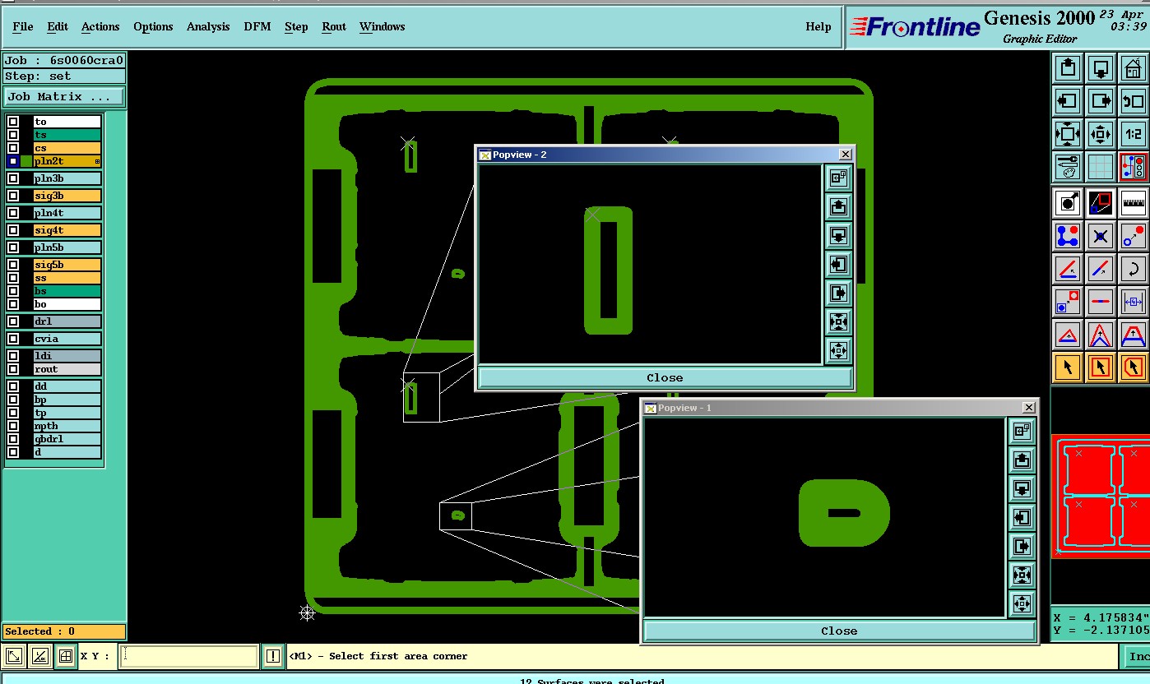Click the red panel overview thumbnail
1150x684 pixels.
click(1101, 497)
